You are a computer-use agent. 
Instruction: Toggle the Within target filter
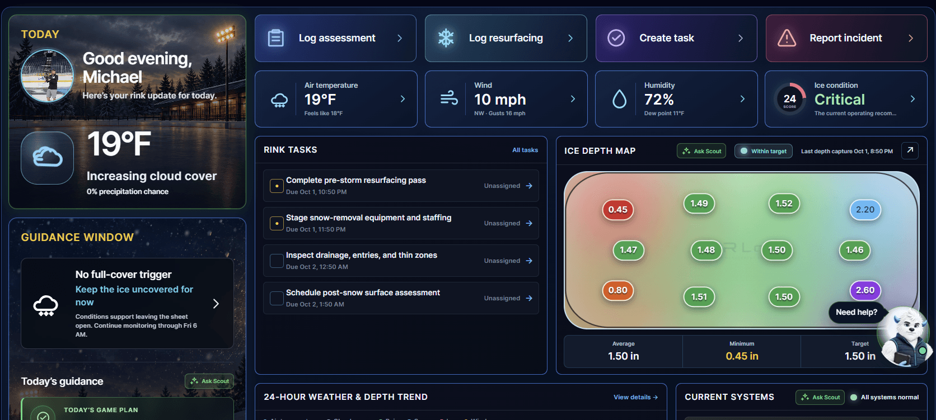[x=763, y=151]
